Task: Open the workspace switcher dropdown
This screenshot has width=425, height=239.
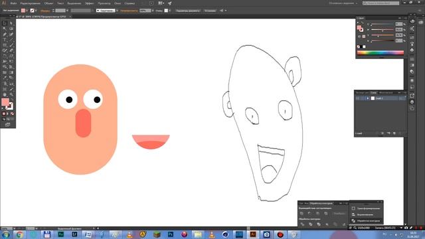Action: click(343, 3)
